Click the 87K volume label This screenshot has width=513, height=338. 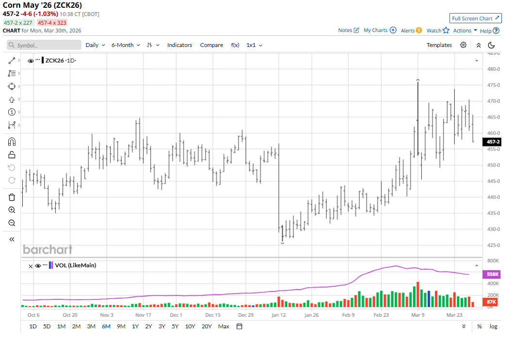coord(491,302)
